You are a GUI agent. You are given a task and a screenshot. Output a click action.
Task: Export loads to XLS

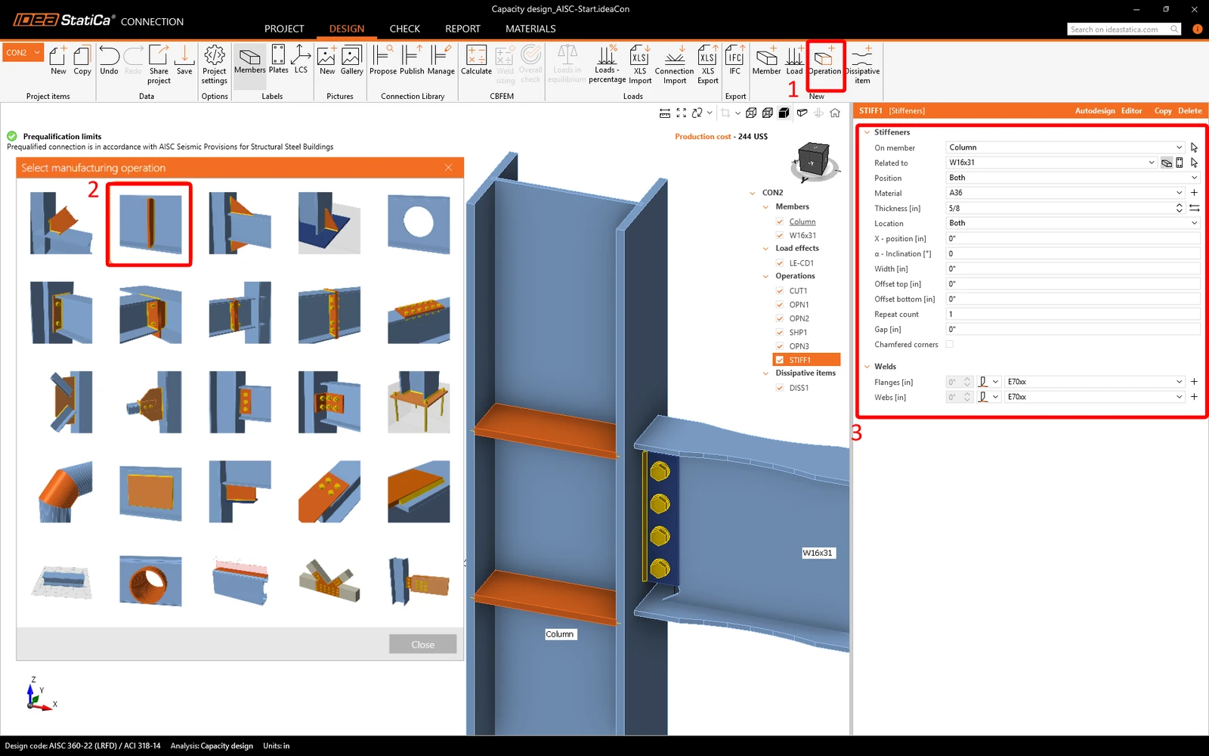[708, 64]
